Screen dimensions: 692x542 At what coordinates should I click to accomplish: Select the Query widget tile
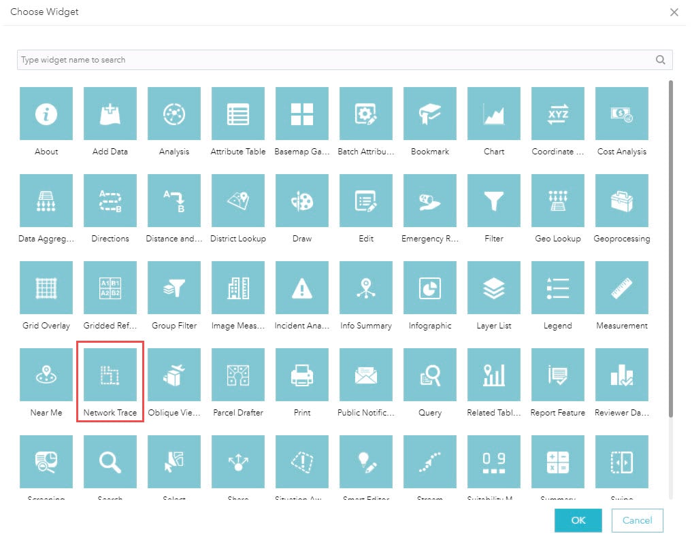[x=430, y=375]
